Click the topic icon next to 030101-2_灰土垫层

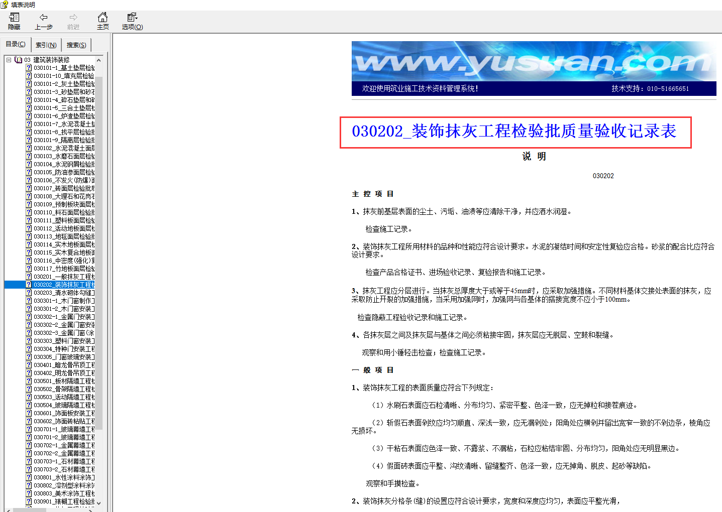(29, 84)
